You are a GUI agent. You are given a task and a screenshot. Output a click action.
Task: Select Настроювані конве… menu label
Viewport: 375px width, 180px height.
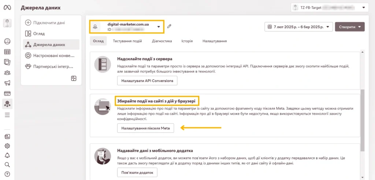point(54,55)
